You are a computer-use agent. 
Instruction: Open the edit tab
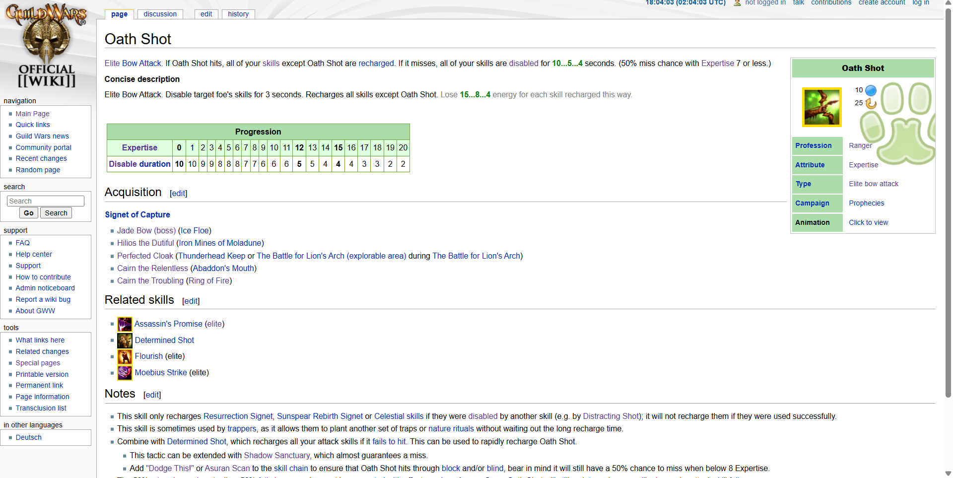206,14
